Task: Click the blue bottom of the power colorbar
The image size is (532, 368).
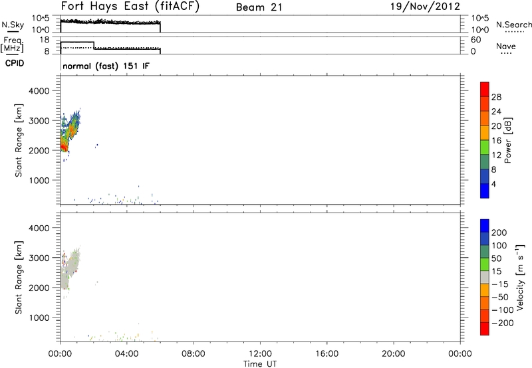Action: point(485,191)
